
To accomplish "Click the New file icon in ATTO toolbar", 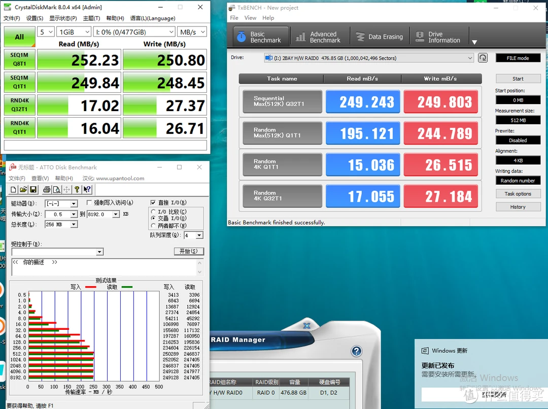I will pos(14,190).
